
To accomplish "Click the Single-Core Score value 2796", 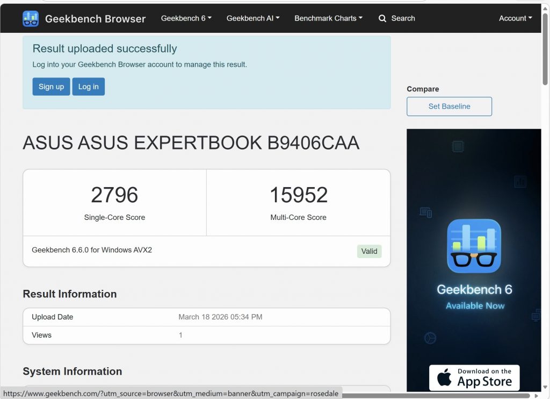I will [x=114, y=195].
